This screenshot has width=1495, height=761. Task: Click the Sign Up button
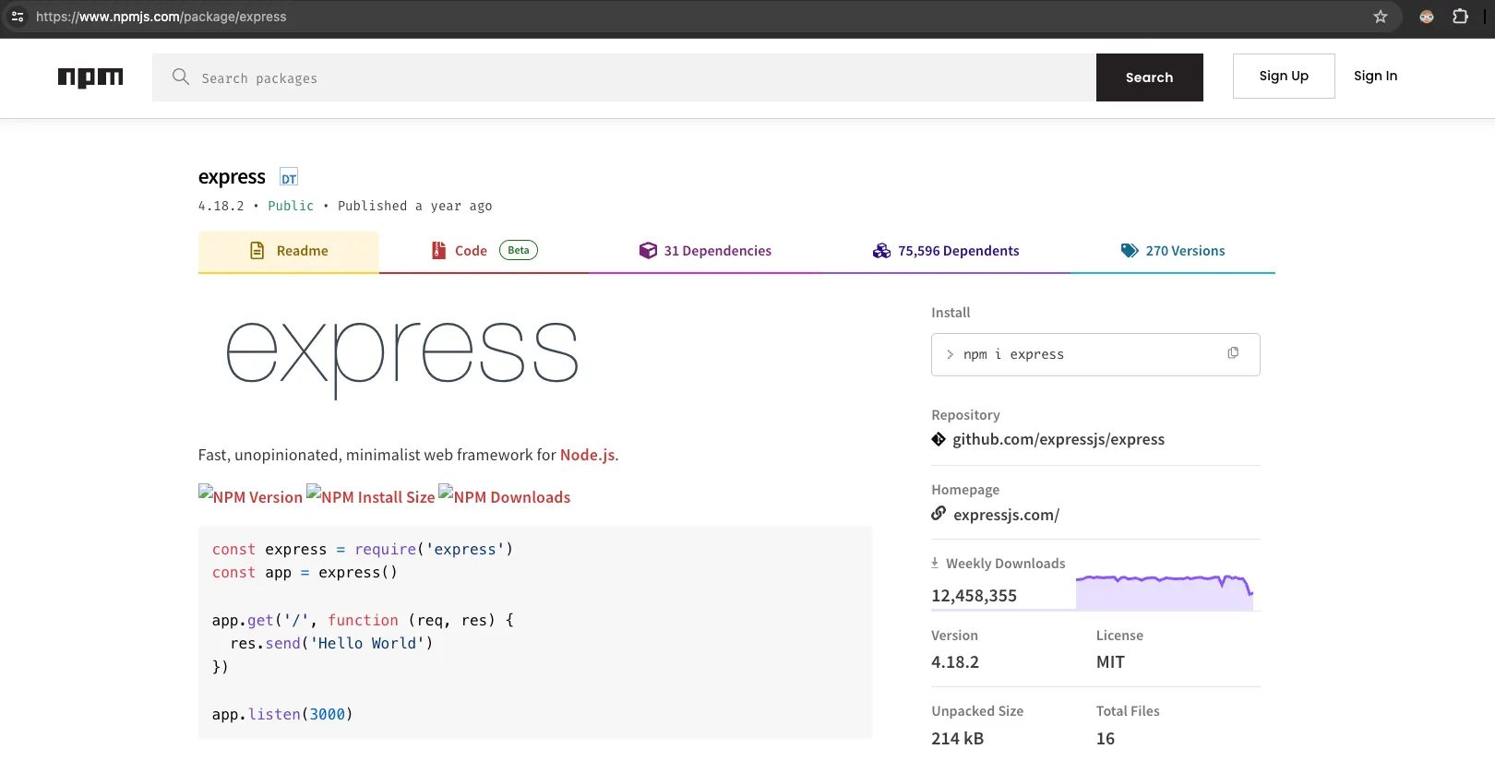tap(1284, 76)
